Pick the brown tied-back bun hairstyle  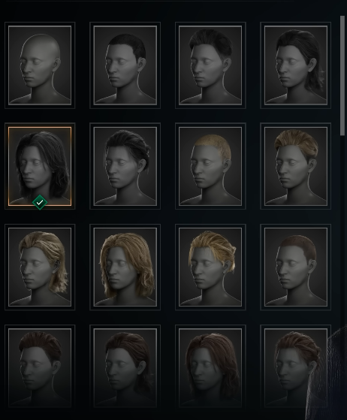(x=296, y=367)
